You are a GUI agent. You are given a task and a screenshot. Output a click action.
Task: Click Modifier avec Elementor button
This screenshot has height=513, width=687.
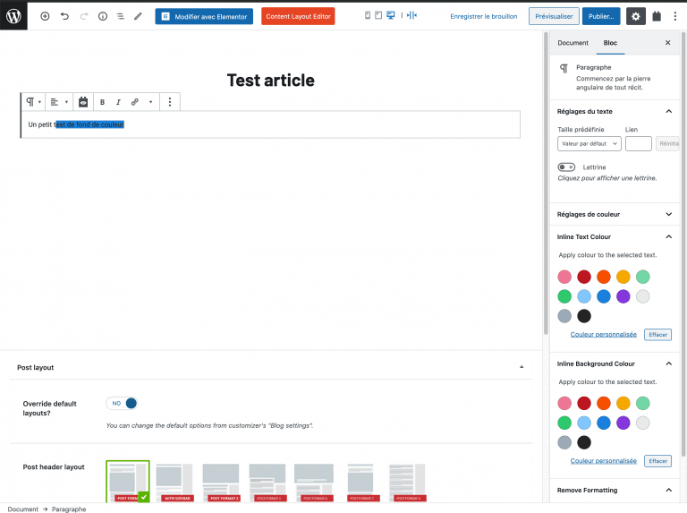tap(204, 16)
